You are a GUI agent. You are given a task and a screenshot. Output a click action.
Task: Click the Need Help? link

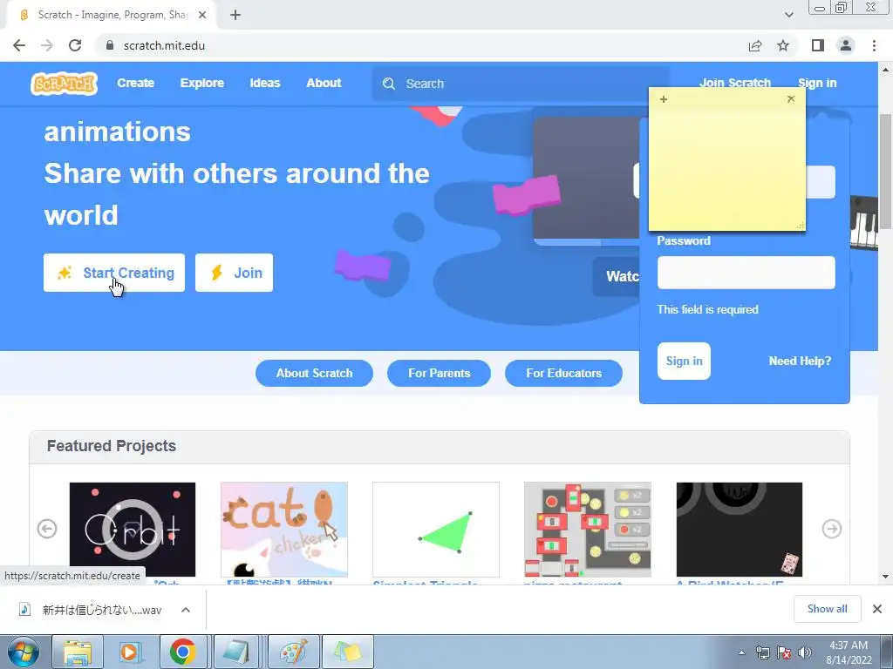click(800, 361)
